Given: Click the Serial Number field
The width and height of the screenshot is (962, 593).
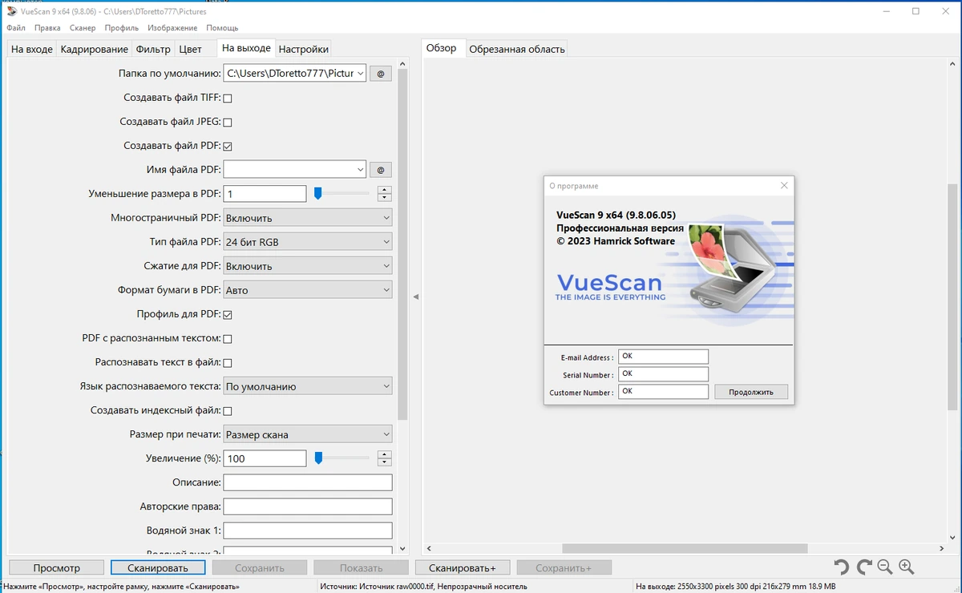Looking at the screenshot, I should click(663, 374).
